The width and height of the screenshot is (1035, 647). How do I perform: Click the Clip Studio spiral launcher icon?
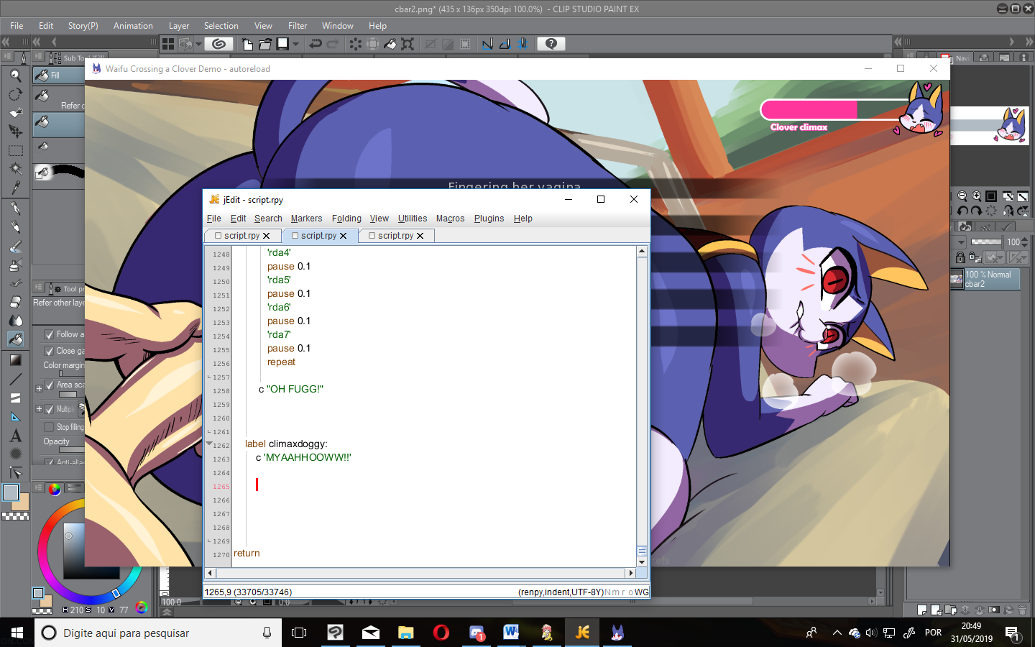pos(219,44)
